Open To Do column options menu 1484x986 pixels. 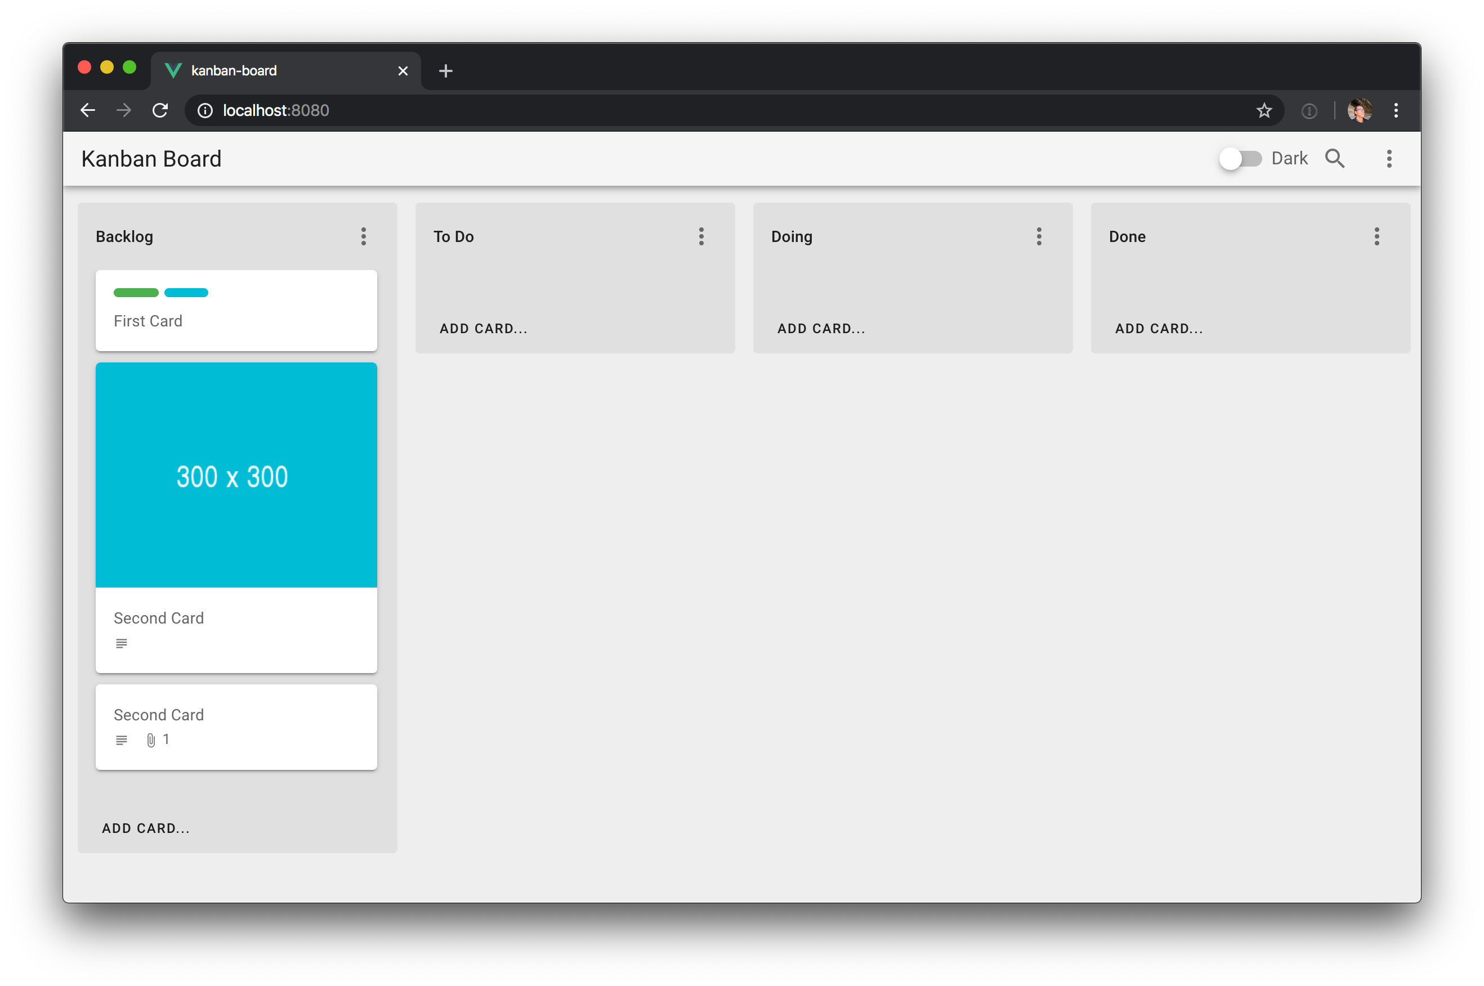701,236
